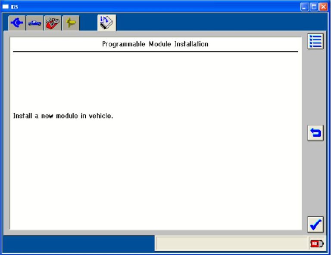Select the module programming info tab
The width and height of the screenshot is (331, 255).
(106, 22)
